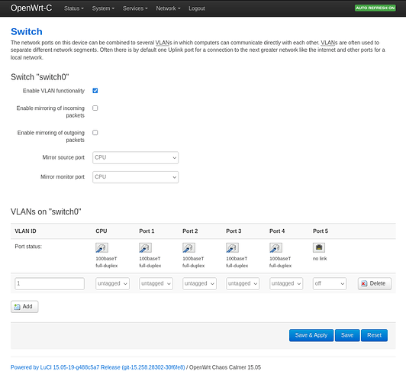Click the Port 1 link status icon
406x381 pixels.
145,247
